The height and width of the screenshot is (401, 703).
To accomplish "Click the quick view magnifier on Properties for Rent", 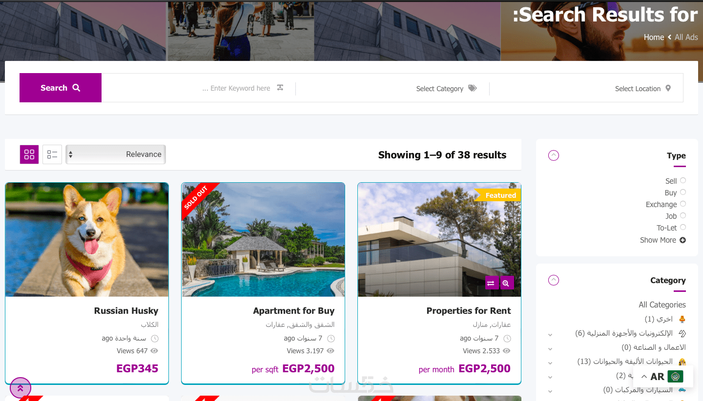I will click(x=507, y=283).
